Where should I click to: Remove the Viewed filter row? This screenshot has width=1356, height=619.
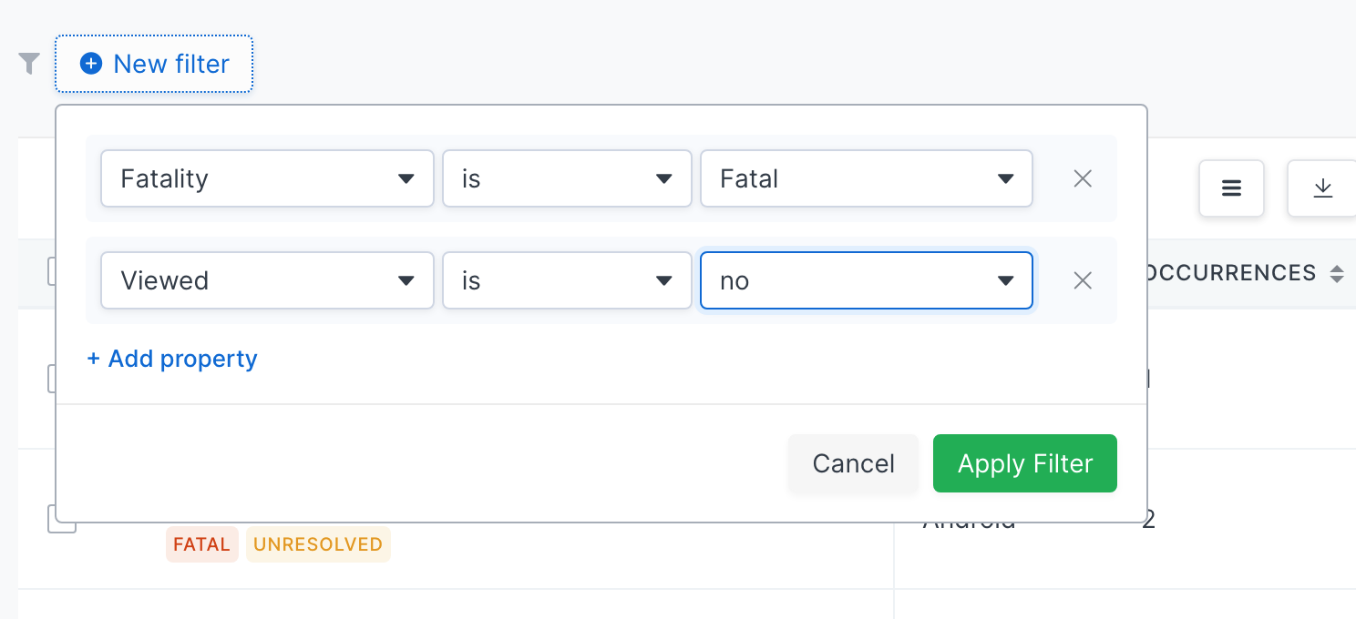(x=1083, y=280)
